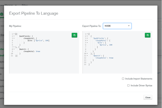162x108 pixels.
Task: Click $lte operator line in My Pipeline
Action: point(39,41)
